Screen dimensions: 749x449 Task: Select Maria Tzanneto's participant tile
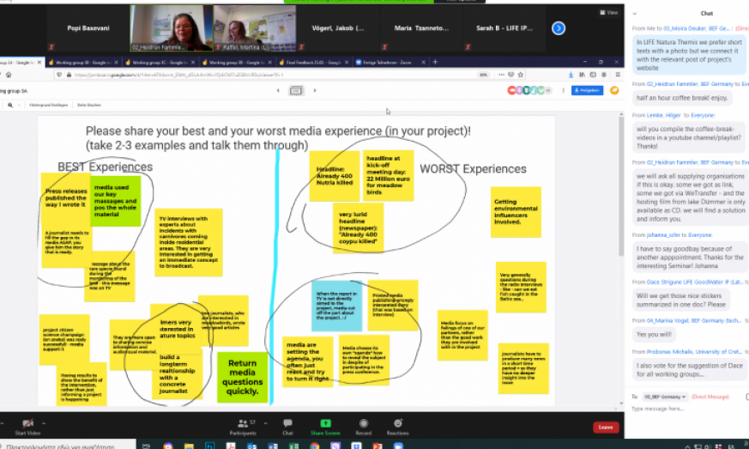tap(421, 28)
